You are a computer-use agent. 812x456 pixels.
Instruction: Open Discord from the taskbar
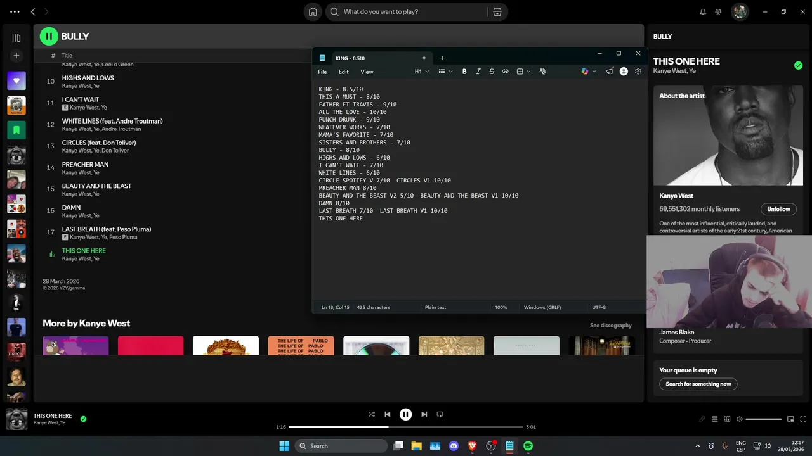(x=454, y=446)
